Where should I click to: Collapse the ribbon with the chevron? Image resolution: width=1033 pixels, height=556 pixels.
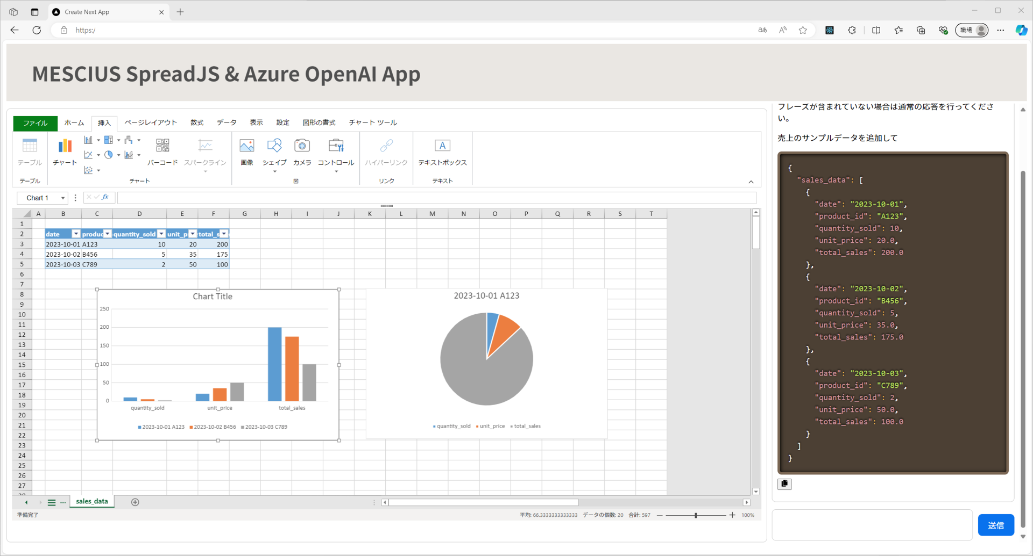[751, 182]
